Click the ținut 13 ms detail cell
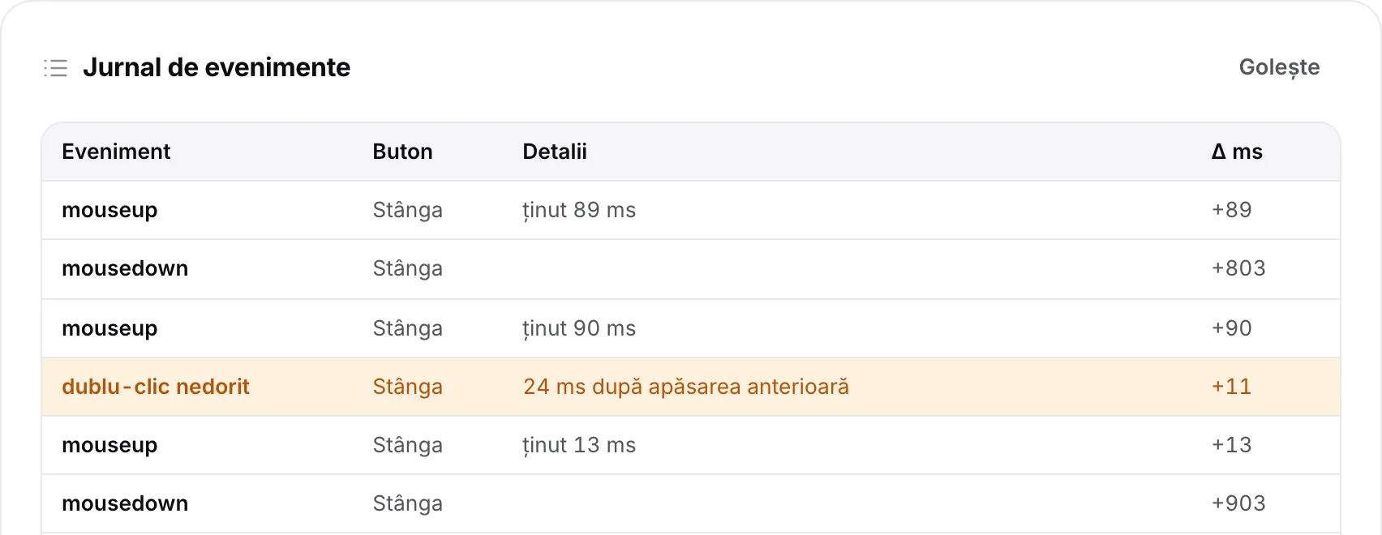Image resolution: width=1382 pixels, height=535 pixels. coord(579,445)
